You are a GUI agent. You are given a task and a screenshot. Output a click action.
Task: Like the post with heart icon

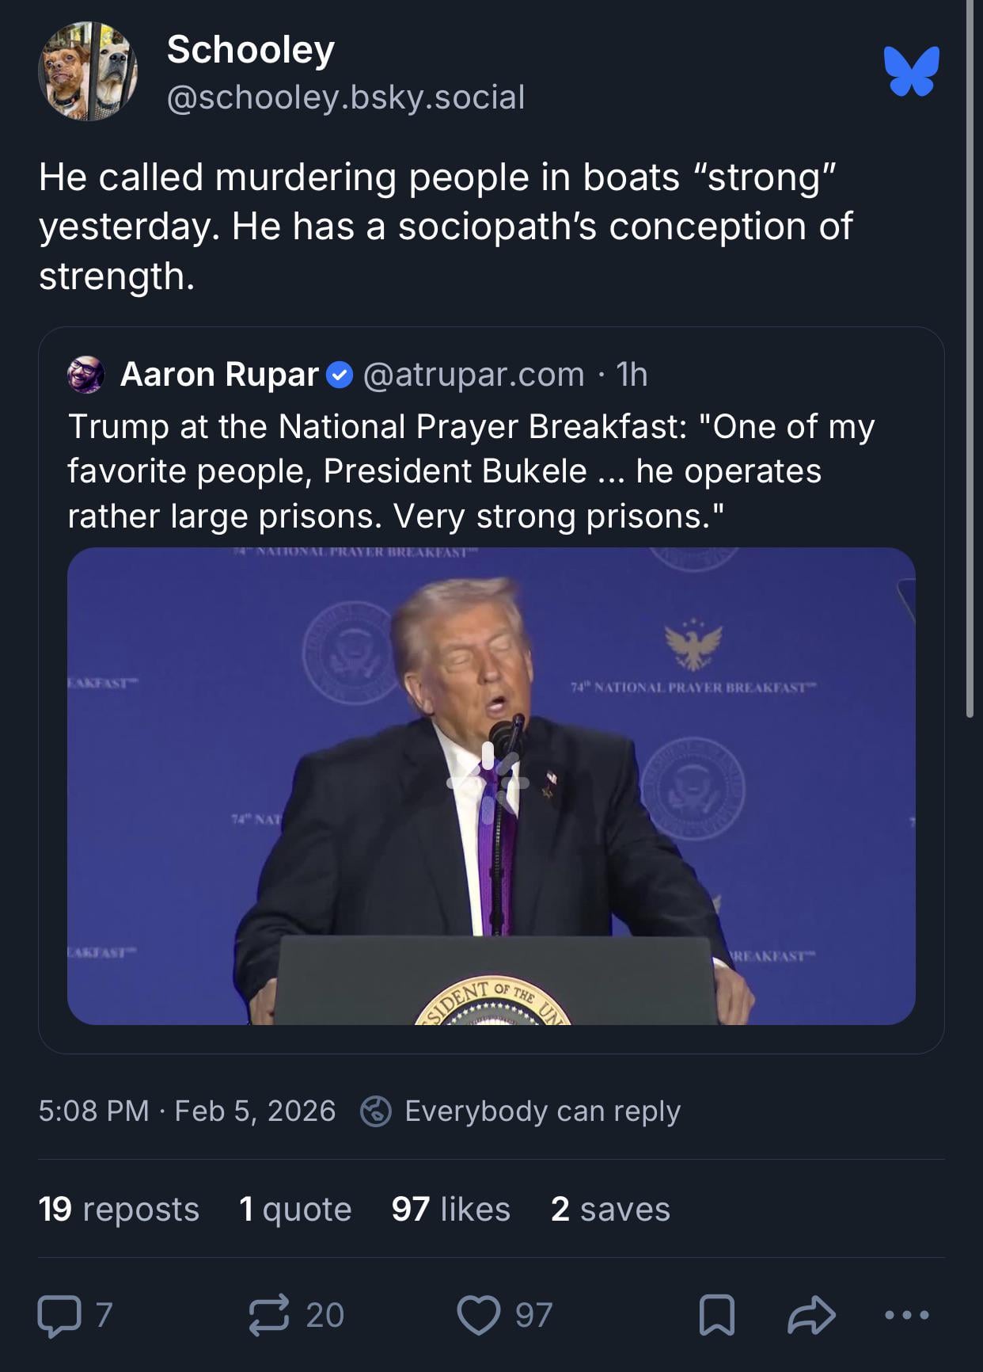pos(479,1316)
